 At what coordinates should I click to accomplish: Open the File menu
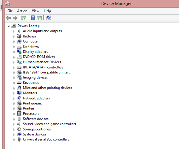(x=10, y=11)
